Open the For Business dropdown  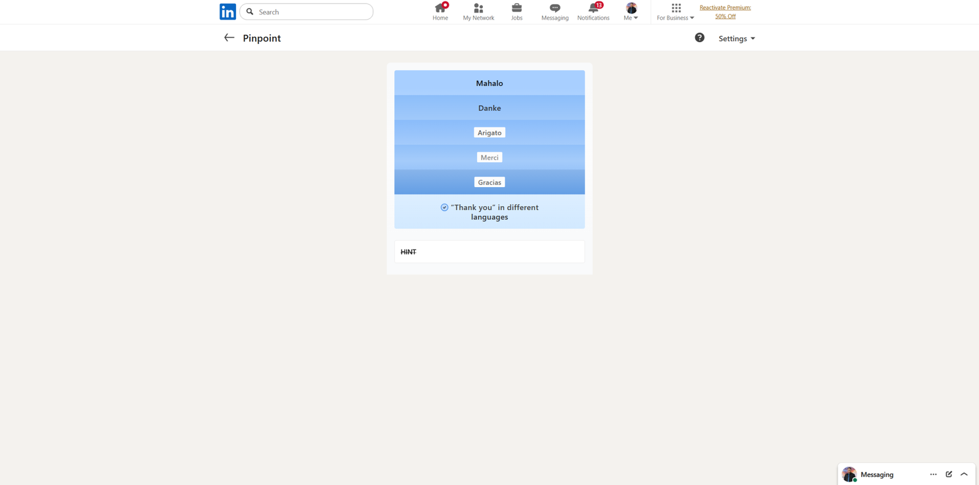point(675,12)
